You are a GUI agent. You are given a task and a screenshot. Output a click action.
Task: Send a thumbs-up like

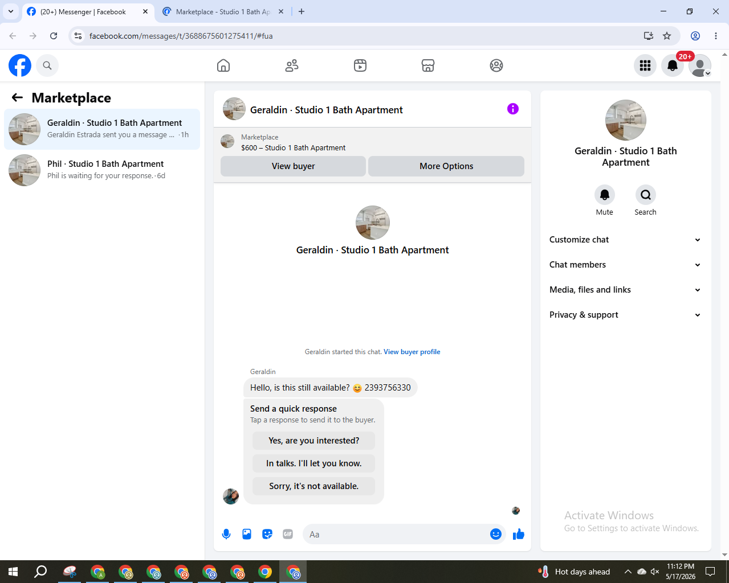(x=519, y=534)
